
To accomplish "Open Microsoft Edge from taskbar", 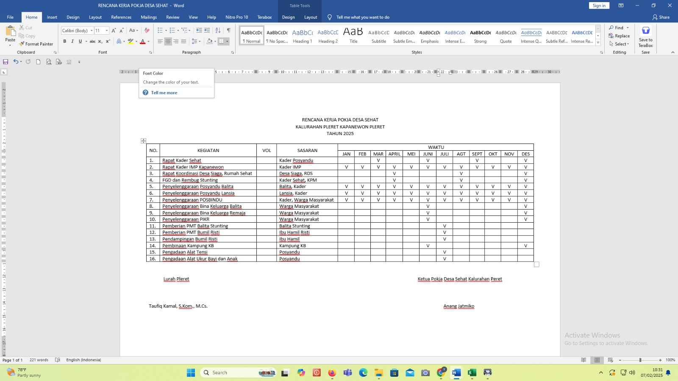I will pos(363,373).
